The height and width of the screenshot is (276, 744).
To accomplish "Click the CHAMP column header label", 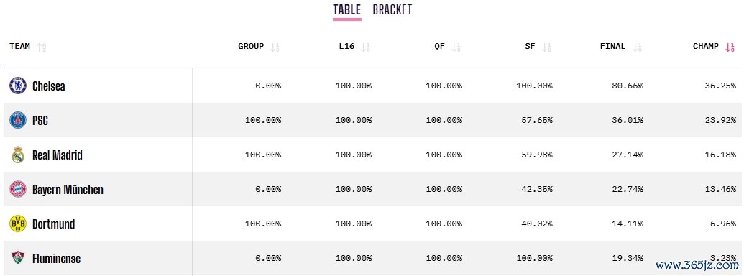I will tap(706, 47).
